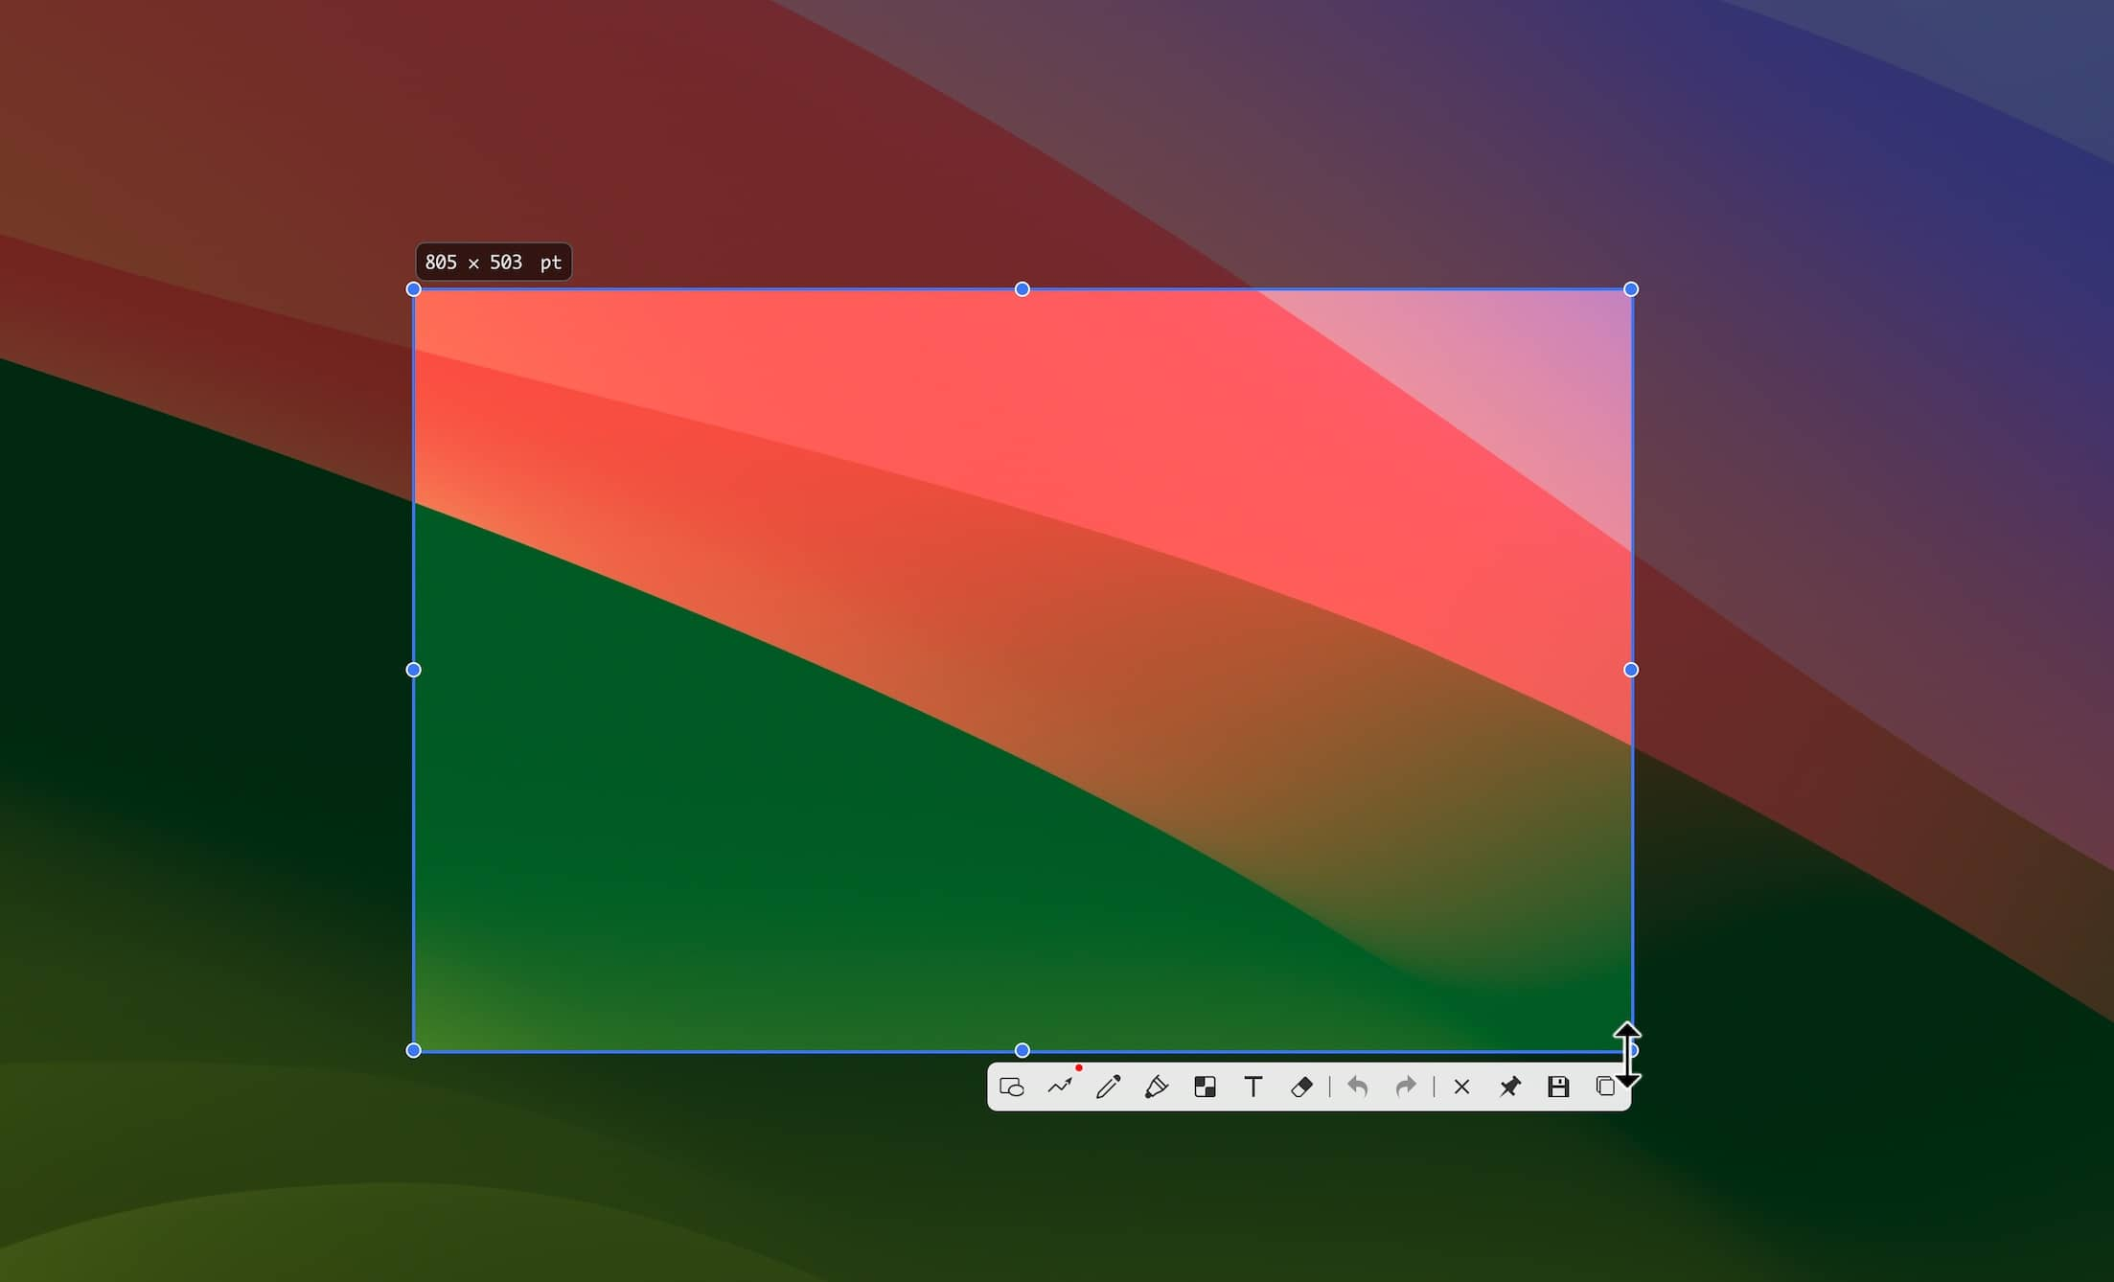Activate the mosaic pixelate tool
Viewport: 2114px width, 1282px height.
tap(1205, 1087)
